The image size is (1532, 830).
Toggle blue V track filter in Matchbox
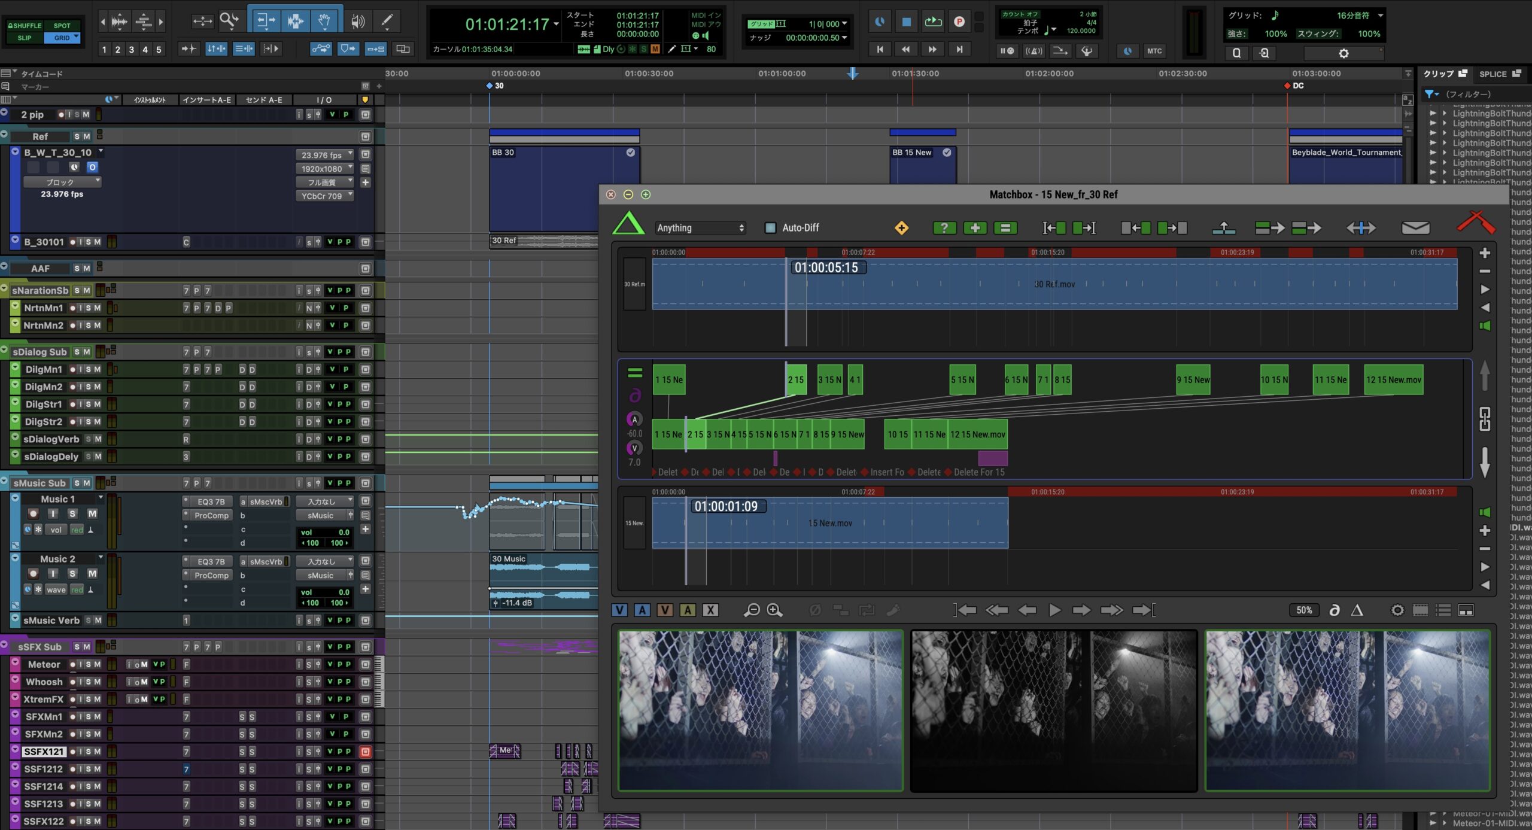(x=619, y=610)
